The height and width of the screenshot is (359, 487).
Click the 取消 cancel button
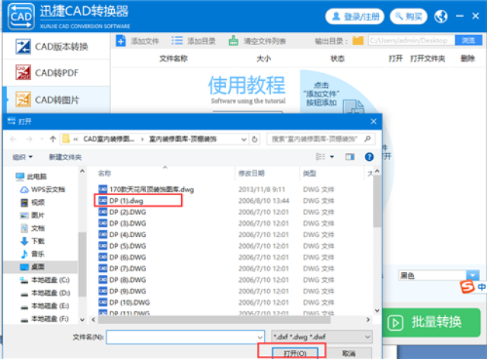click(349, 353)
